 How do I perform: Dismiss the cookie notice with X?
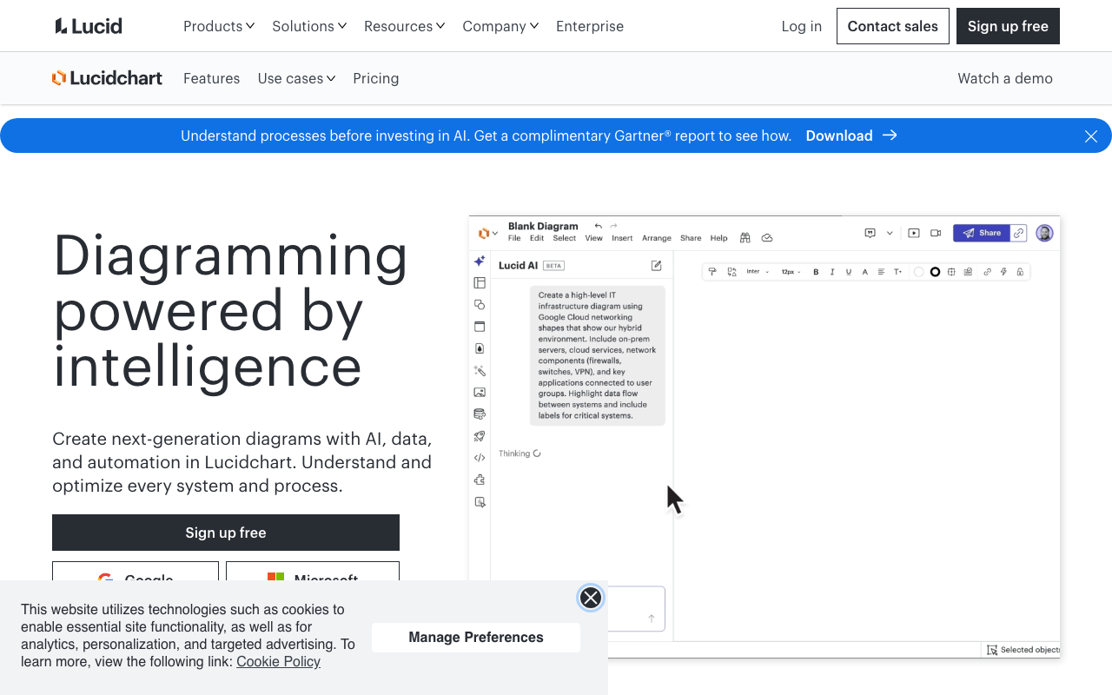coord(591,598)
